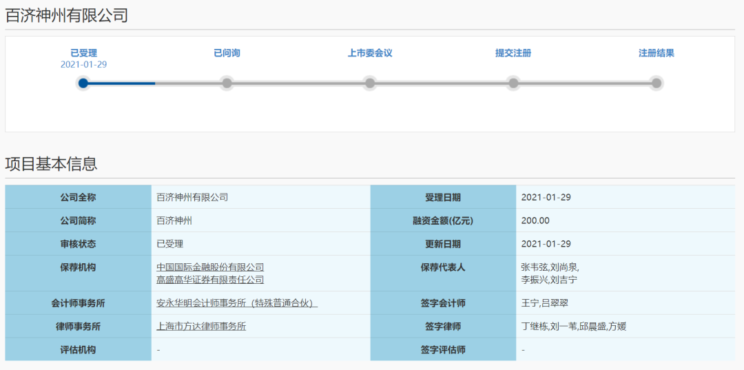This screenshot has height=370, width=744.
Task: Select the 已问询 progress step marker
Action: pos(227,83)
